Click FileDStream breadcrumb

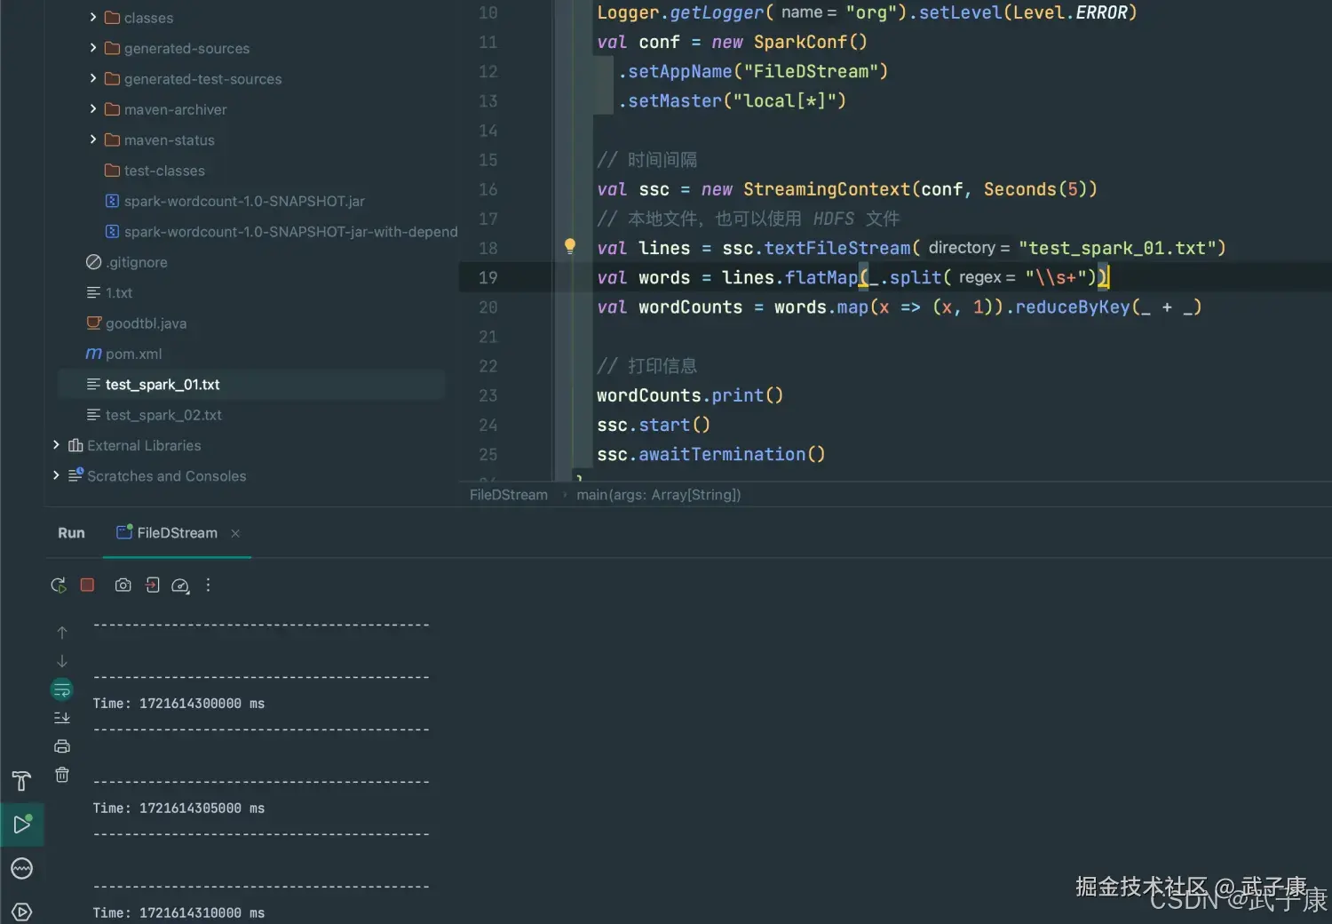[509, 495]
